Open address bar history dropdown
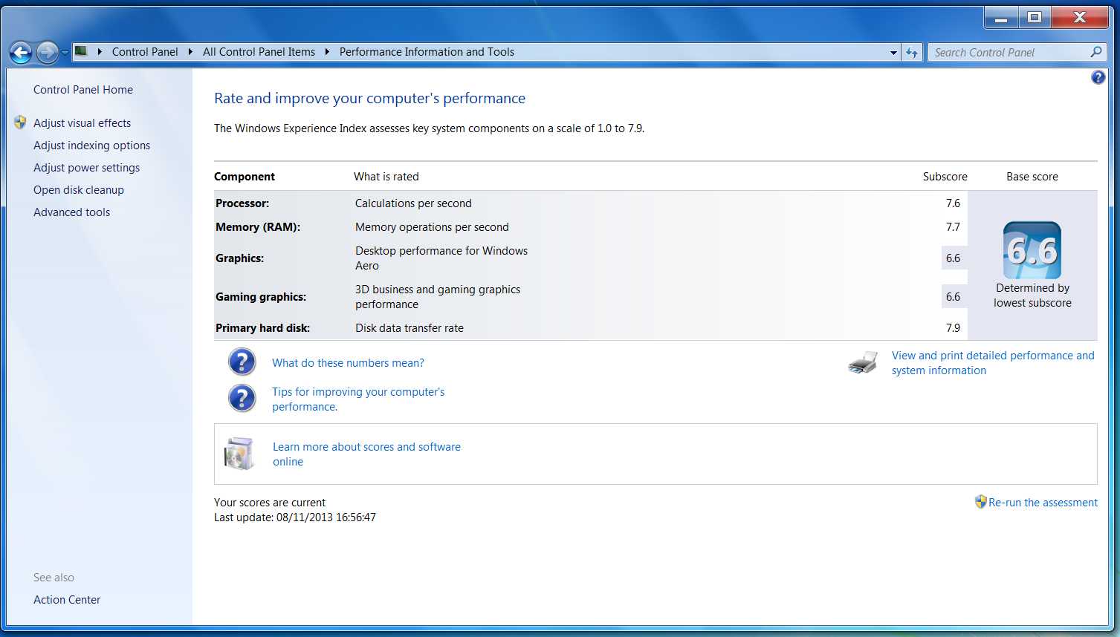Image resolution: width=1120 pixels, height=637 pixels. [893, 53]
